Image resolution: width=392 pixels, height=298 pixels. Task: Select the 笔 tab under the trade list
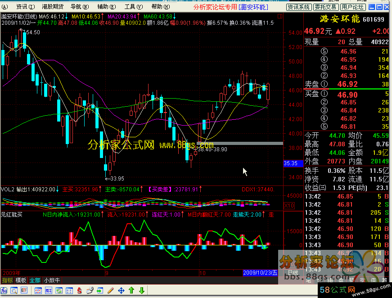(x=308, y=280)
